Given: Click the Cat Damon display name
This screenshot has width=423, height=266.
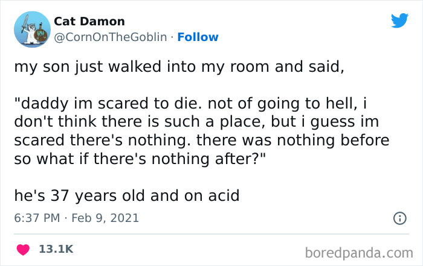Looking at the screenshot, I should (x=89, y=21).
